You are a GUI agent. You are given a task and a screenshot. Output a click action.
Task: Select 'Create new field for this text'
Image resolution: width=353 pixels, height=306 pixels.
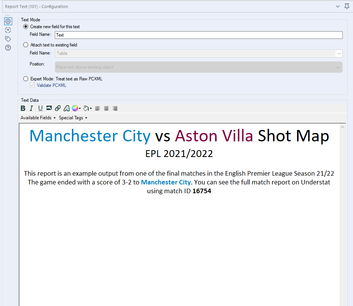pyautogui.click(x=26, y=27)
